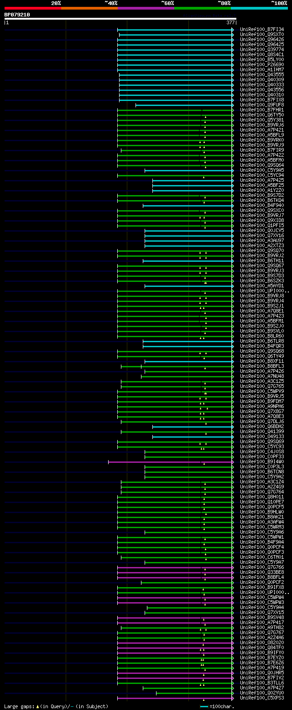Click label UniRef100_Q9SQ64
This screenshot has width=292, height=710.
(262, 165)
